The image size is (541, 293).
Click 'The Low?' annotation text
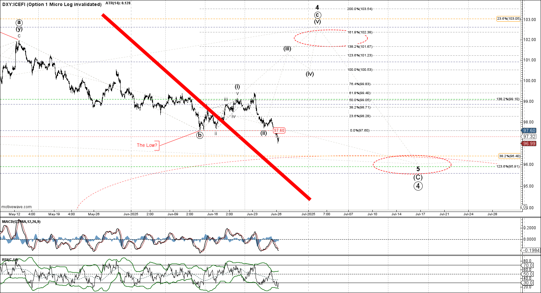point(147,145)
